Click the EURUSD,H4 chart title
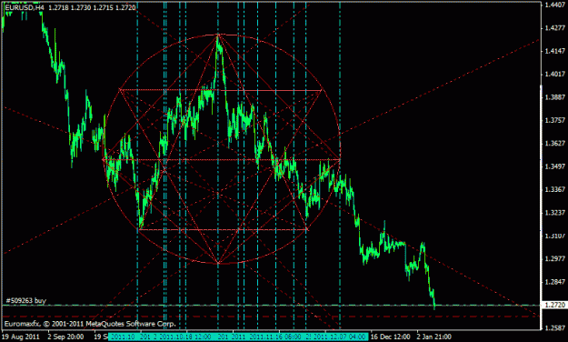The height and width of the screenshot is (342, 568). [x=25, y=7]
